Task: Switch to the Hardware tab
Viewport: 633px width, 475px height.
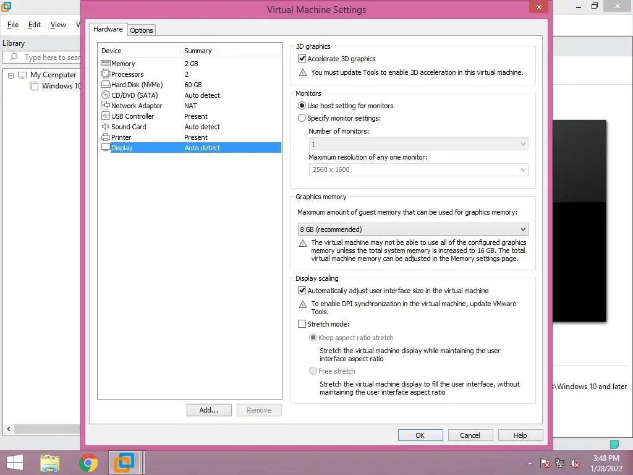Action: pyautogui.click(x=108, y=29)
